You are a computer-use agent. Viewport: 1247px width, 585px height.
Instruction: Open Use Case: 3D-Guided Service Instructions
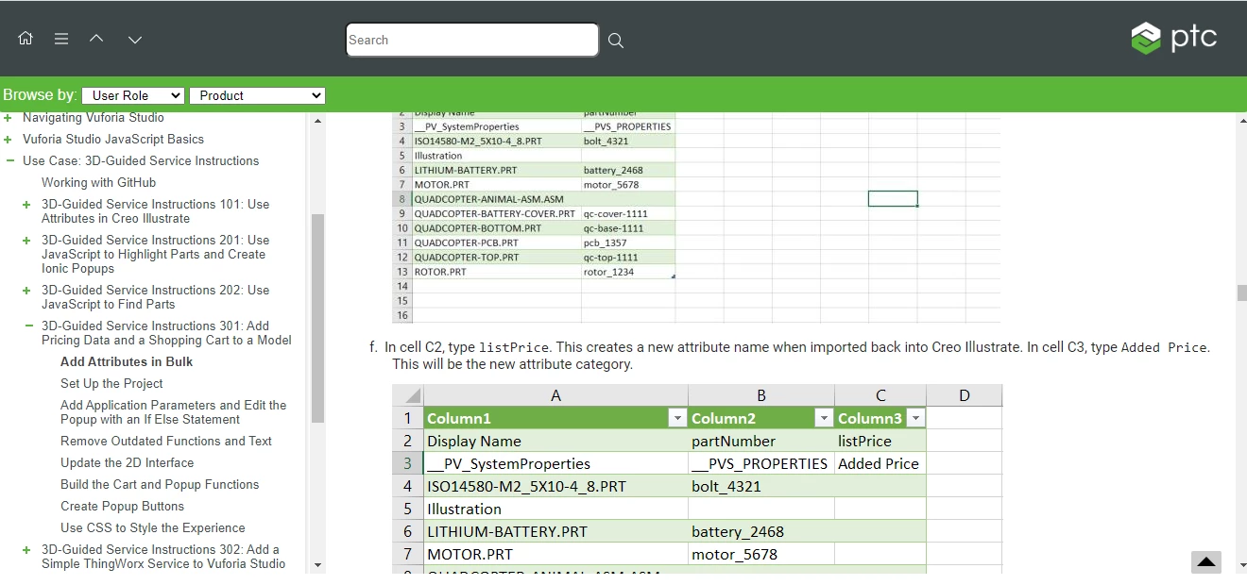pyautogui.click(x=141, y=161)
